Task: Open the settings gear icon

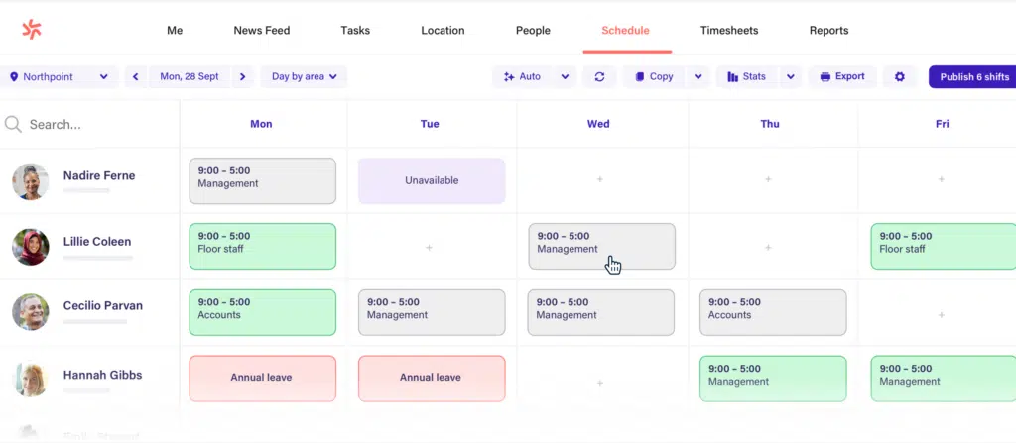Action: 900,77
